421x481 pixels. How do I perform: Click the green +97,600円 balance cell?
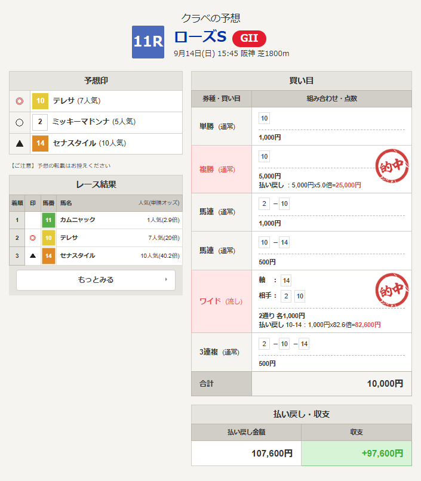(x=356, y=454)
